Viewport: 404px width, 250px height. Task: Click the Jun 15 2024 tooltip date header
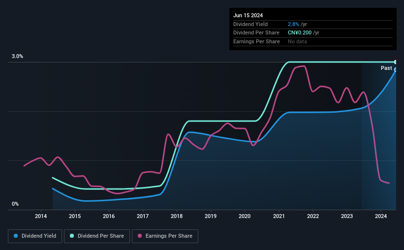[248, 15]
